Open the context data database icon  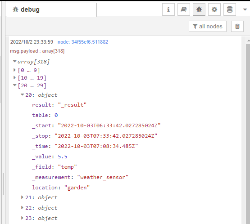click(x=230, y=9)
